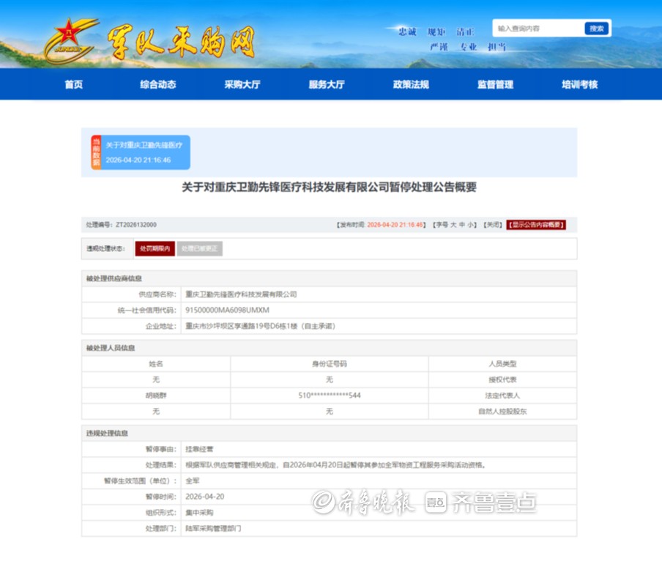Focus the search query input field
662x561 pixels.
538,29
